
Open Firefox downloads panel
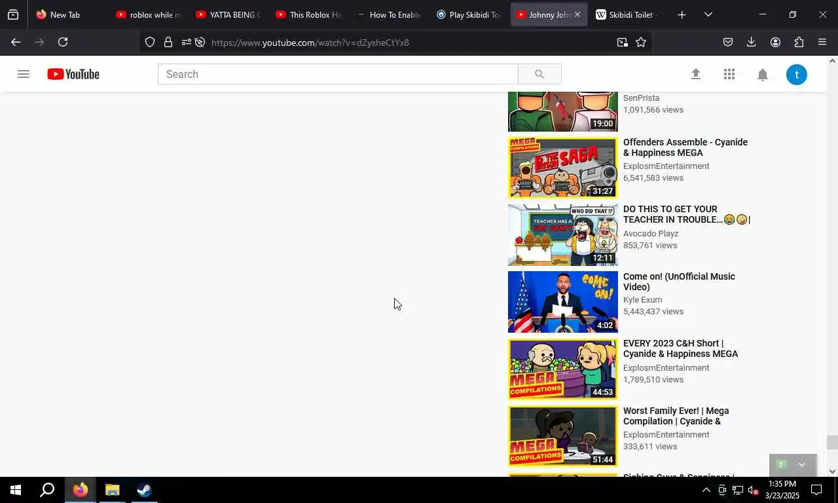pos(752,42)
